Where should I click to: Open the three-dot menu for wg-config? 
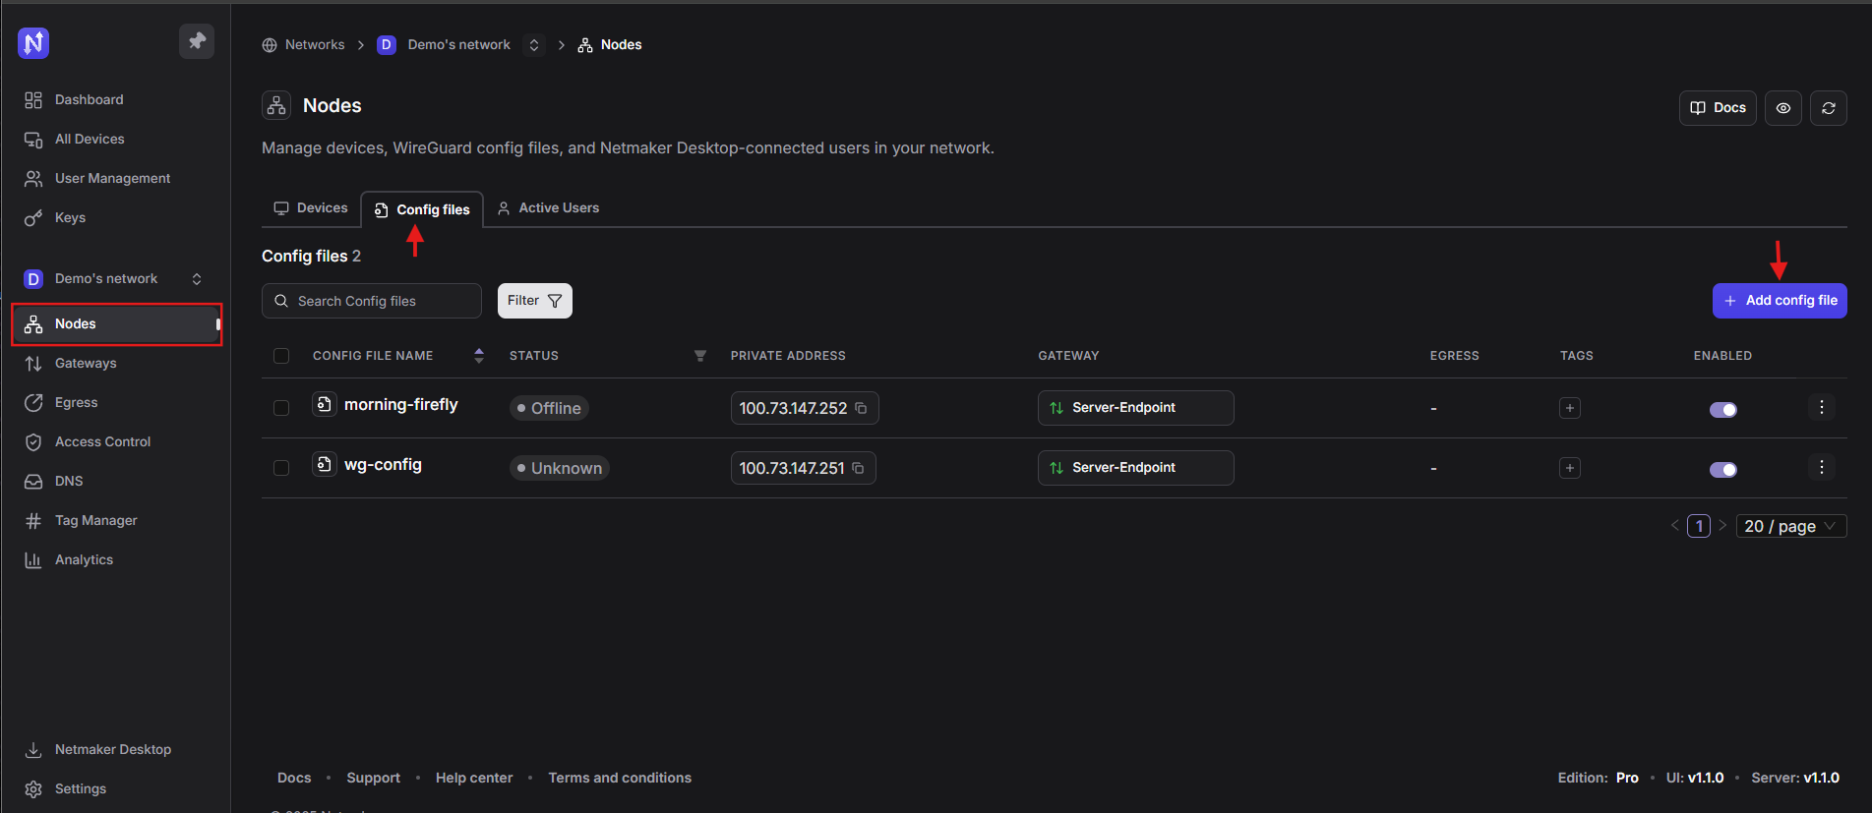[x=1821, y=467]
